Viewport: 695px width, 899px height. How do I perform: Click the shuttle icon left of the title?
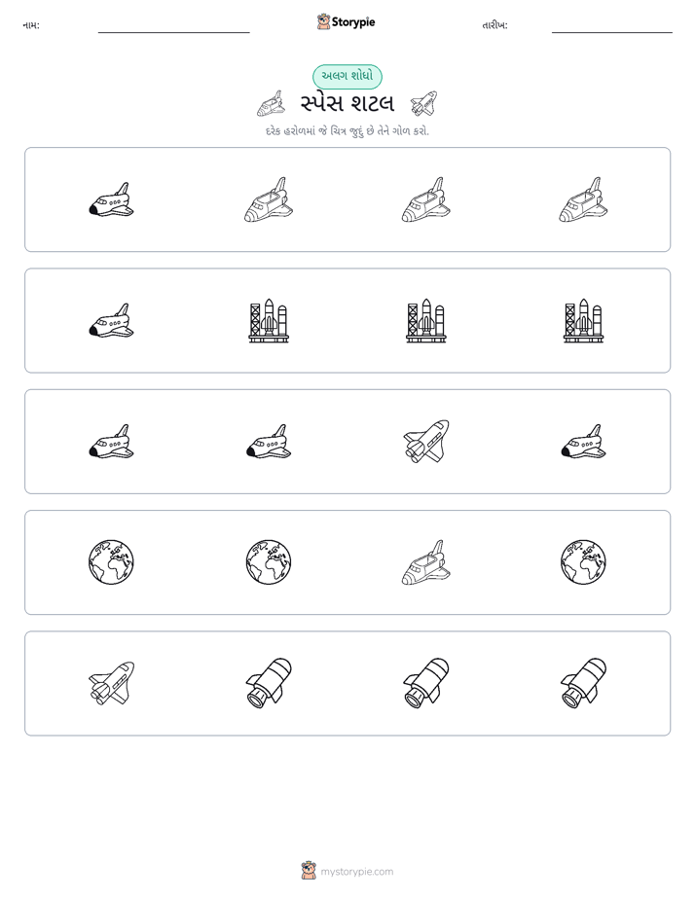point(271,104)
